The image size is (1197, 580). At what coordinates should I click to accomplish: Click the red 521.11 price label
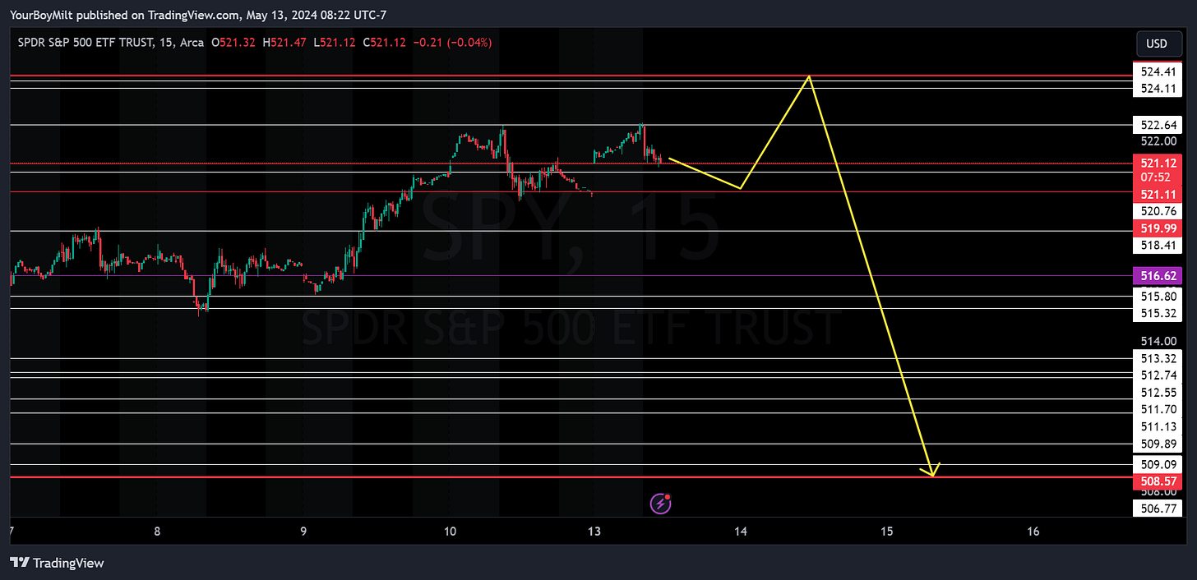[1158, 194]
